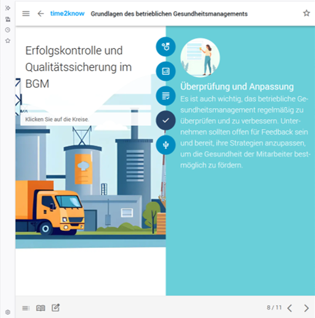This screenshot has width=315, height=318.
Task: Click the sparkle icon in left sidebar
Action: pos(8,8)
